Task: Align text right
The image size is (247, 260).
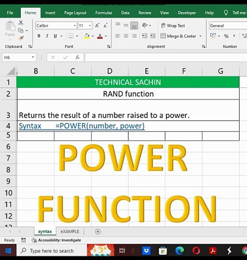Action: [x=134, y=36]
